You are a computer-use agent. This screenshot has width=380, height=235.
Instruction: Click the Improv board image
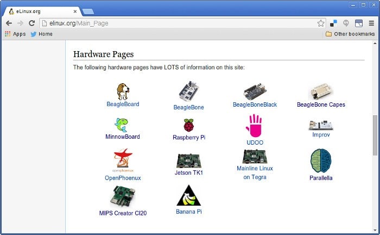click(x=321, y=125)
